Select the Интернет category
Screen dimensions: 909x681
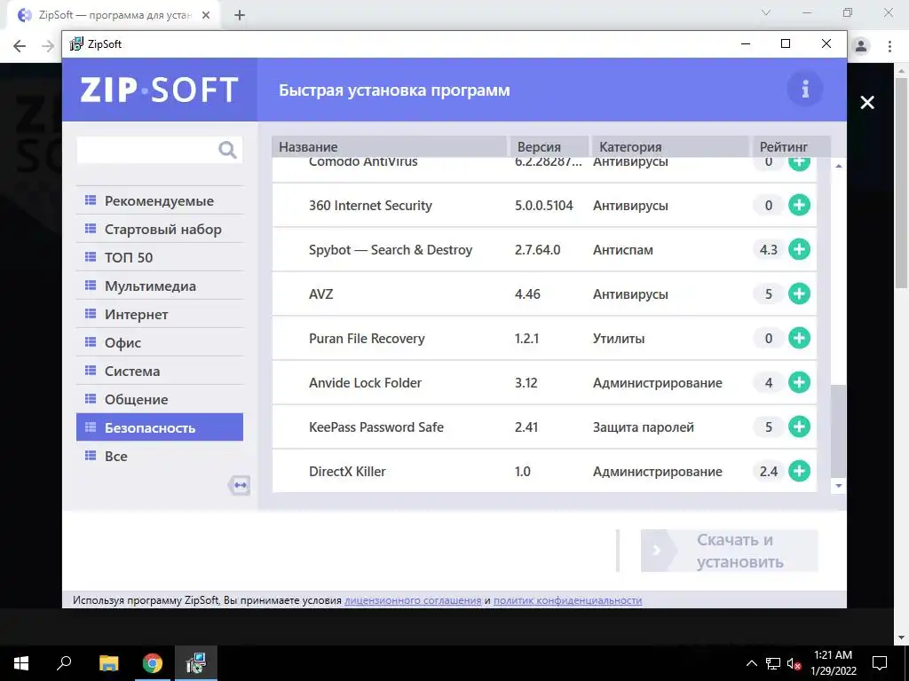pyautogui.click(x=160, y=315)
